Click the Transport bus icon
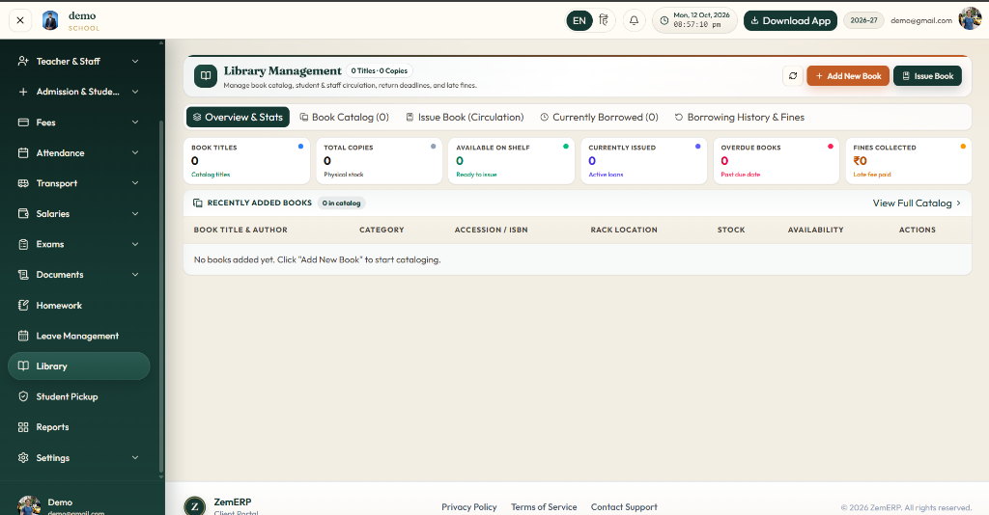 point(23,183)
